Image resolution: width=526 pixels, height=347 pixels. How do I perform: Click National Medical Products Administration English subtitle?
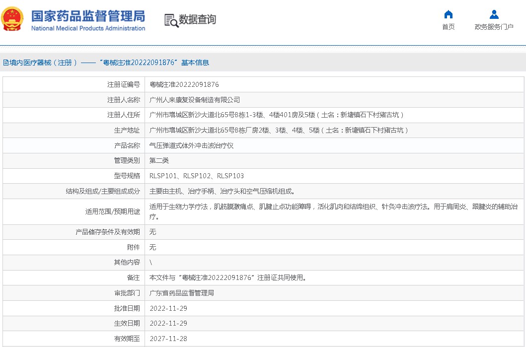pos(88,29)
